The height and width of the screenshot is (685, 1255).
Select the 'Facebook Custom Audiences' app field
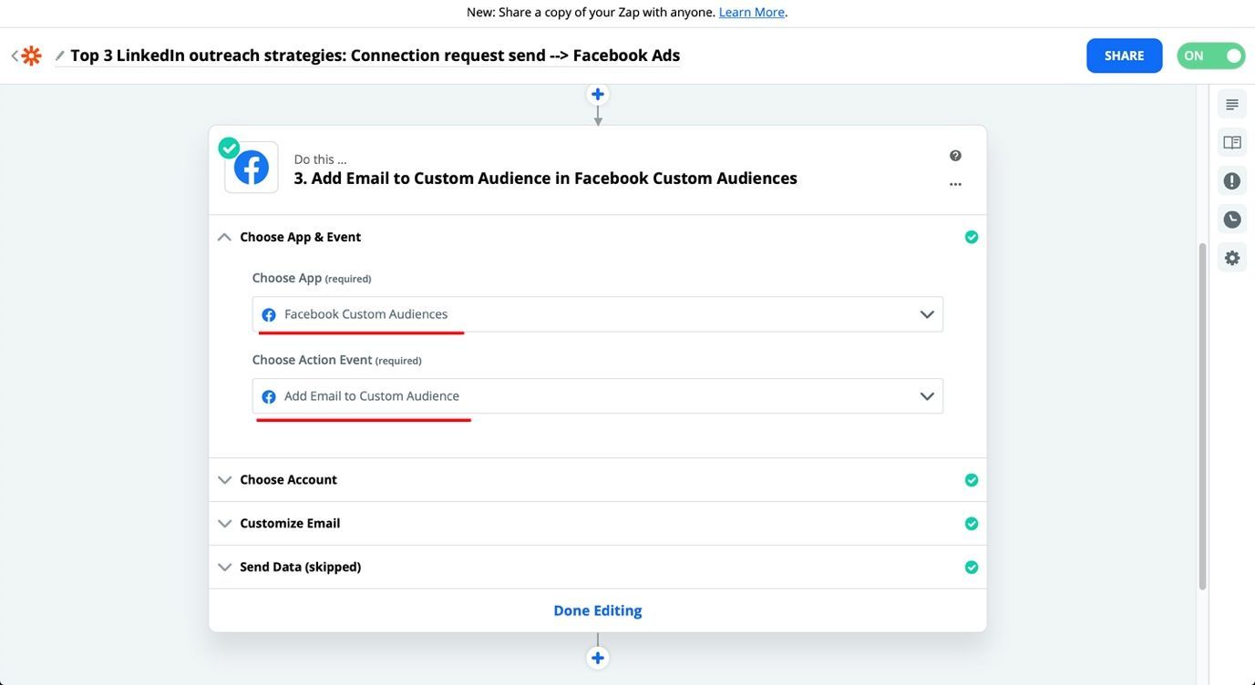tap(598, 314)
